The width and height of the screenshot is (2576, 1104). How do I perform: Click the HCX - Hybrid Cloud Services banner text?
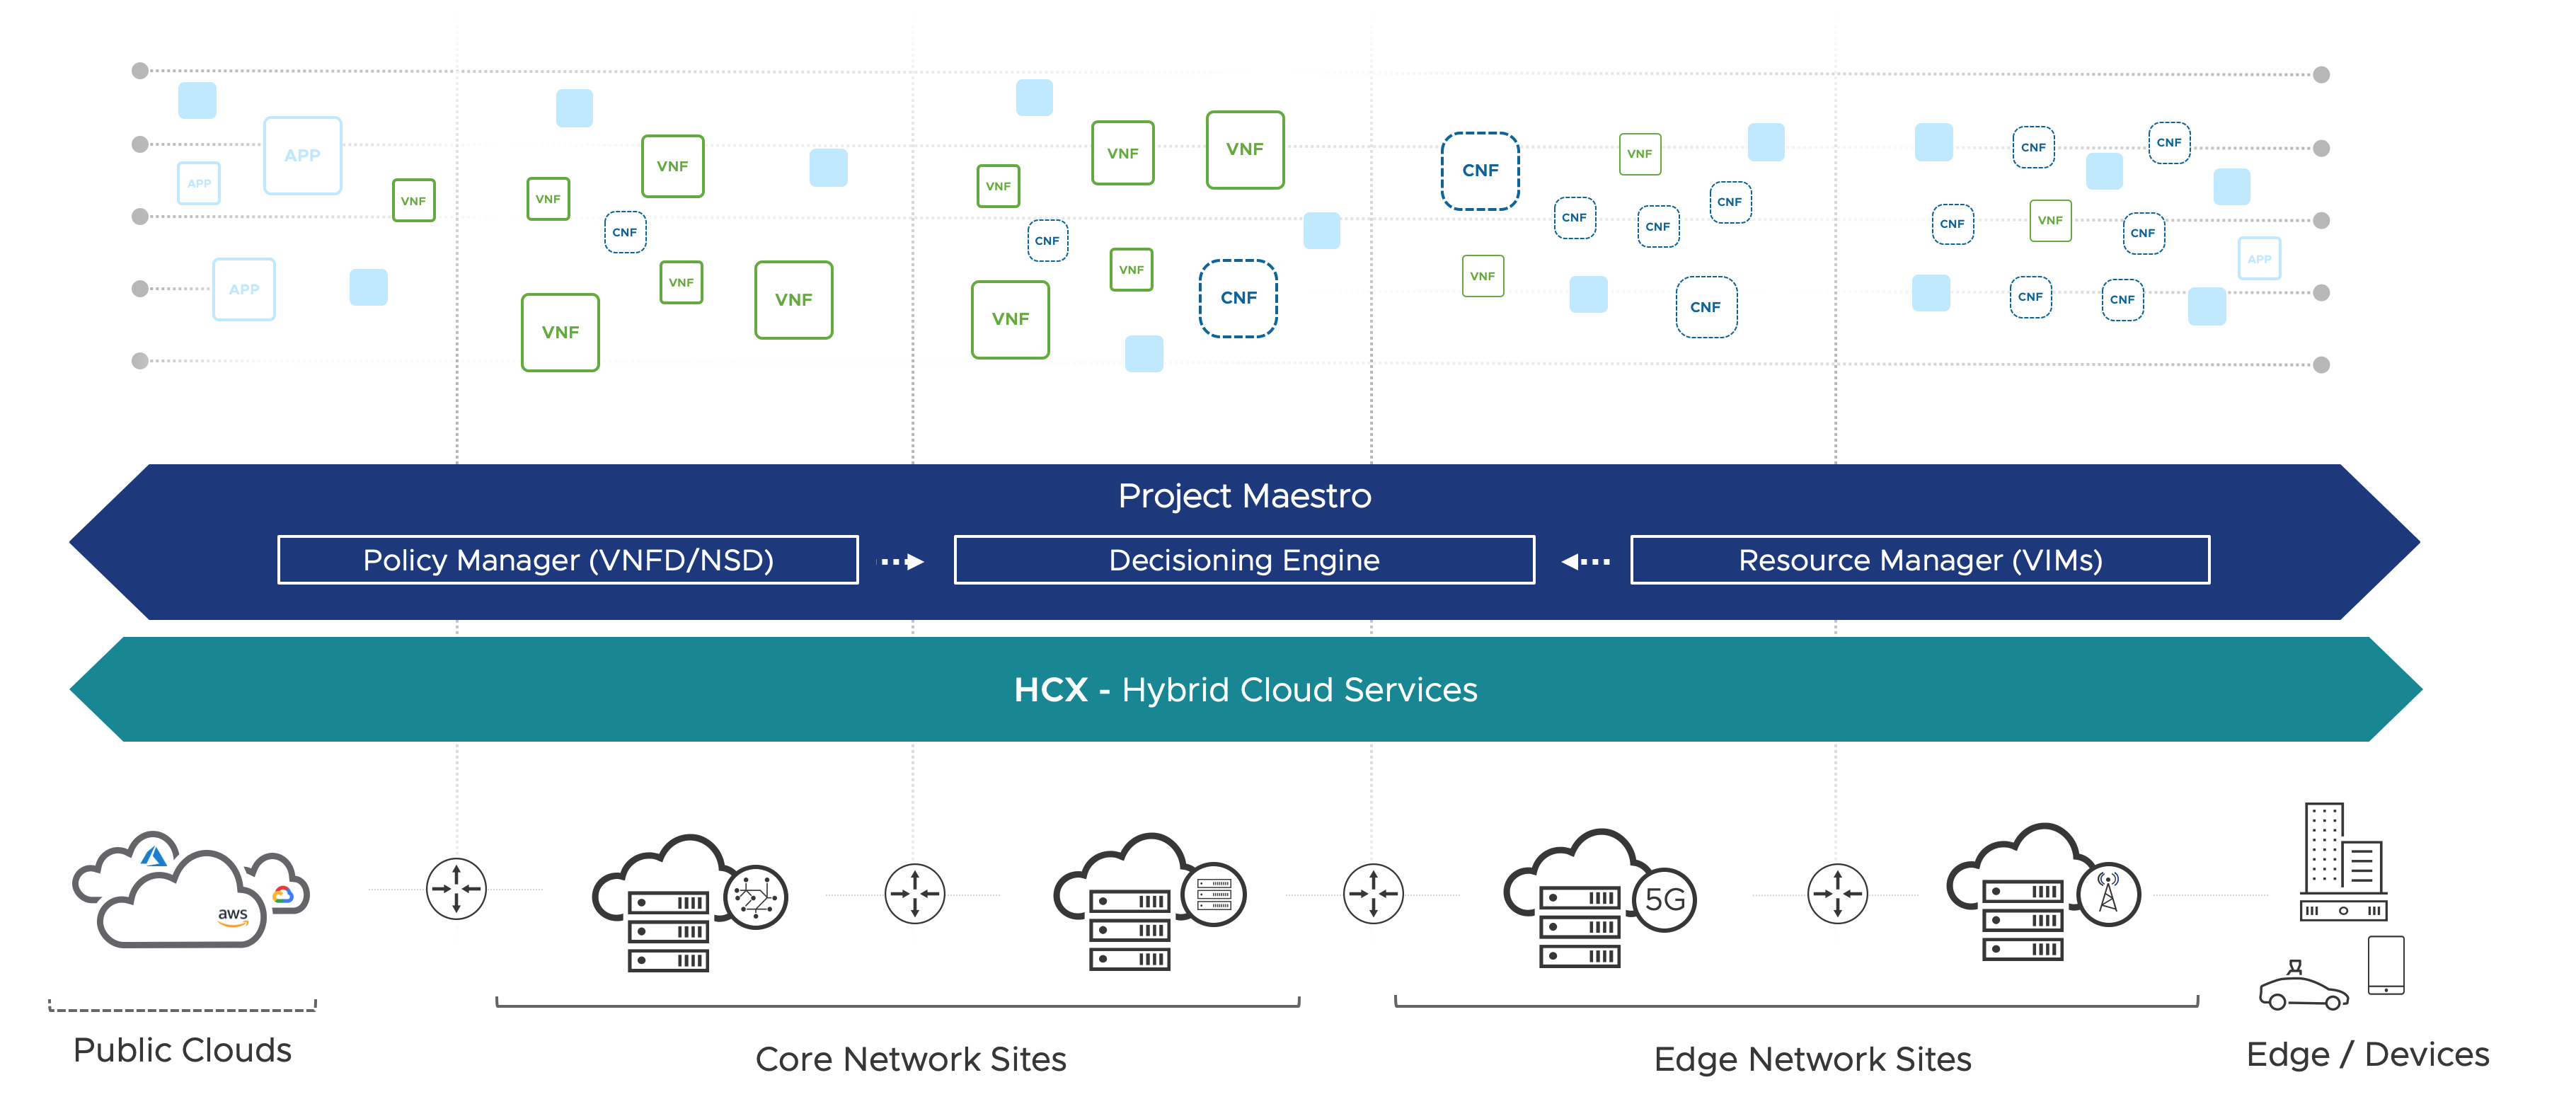tap(1245, 690)
